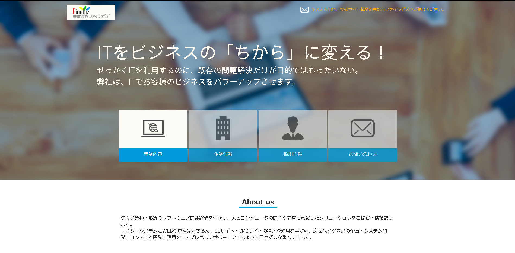Click the 株式会社ファインビズ text under the logo
The image size is (515, 253).
click(91, 16)
